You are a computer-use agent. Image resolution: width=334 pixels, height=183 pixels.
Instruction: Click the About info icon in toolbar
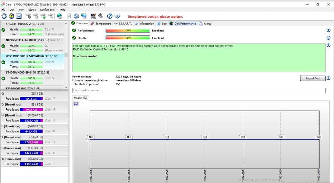117,16
